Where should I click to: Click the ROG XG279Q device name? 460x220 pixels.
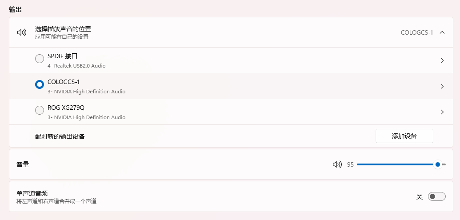click(x=66, y=108)
